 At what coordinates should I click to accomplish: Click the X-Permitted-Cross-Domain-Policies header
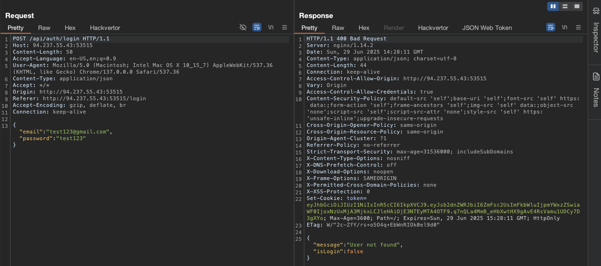tap(371, 185)
